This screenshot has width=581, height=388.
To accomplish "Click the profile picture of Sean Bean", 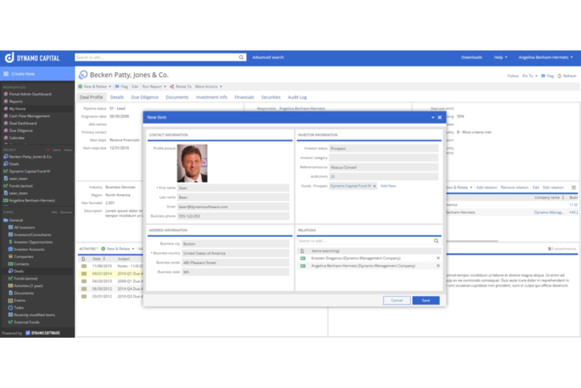I will click(192, 163).
